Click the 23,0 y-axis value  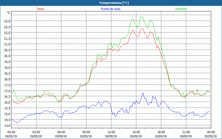click(7, 21)
